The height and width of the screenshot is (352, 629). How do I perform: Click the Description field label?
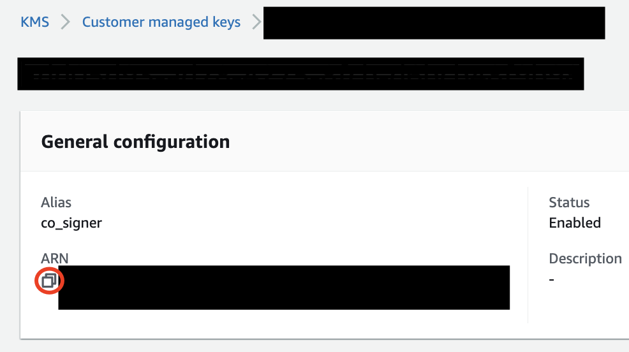[x=585, y=259]
